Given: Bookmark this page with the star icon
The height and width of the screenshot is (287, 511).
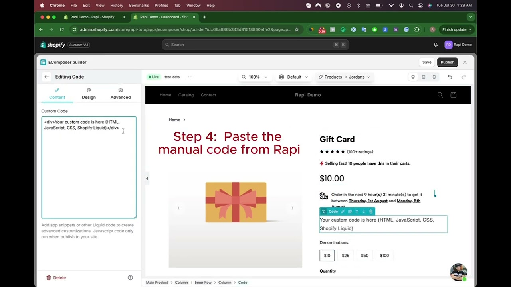Looking at the screenshot, I should pos(297,29).
